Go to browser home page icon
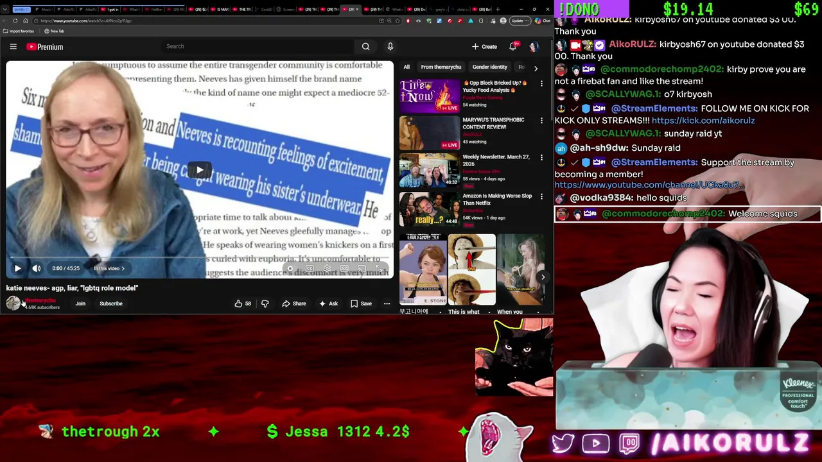 (26, 21)
